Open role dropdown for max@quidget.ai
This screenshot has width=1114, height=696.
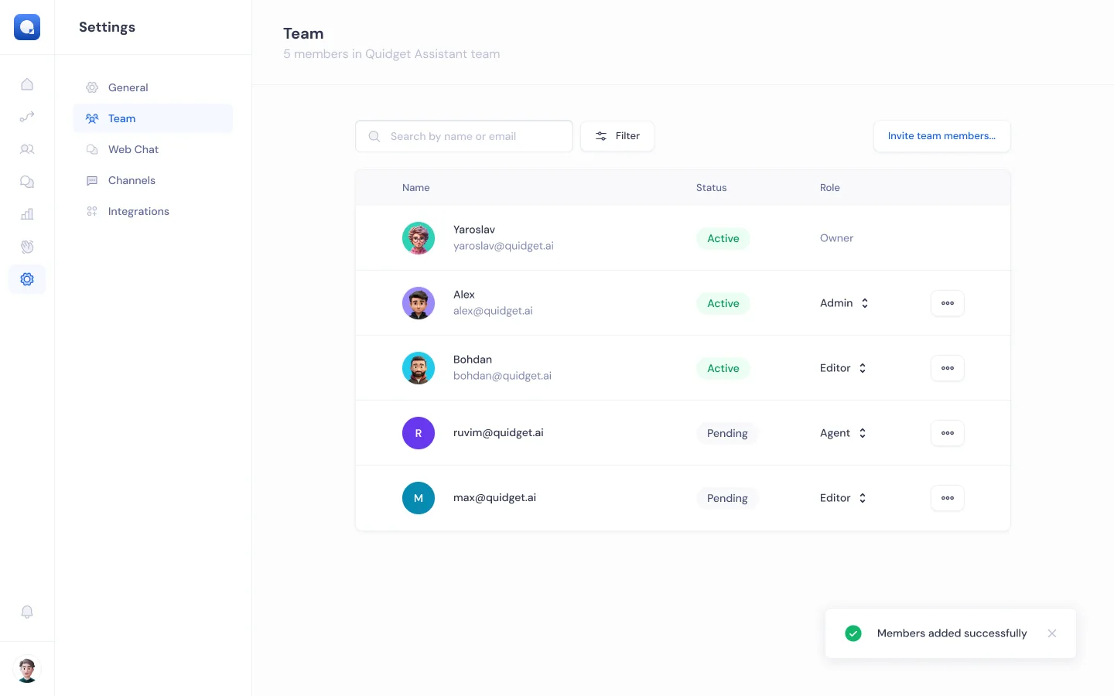click(x=843, y=498)
